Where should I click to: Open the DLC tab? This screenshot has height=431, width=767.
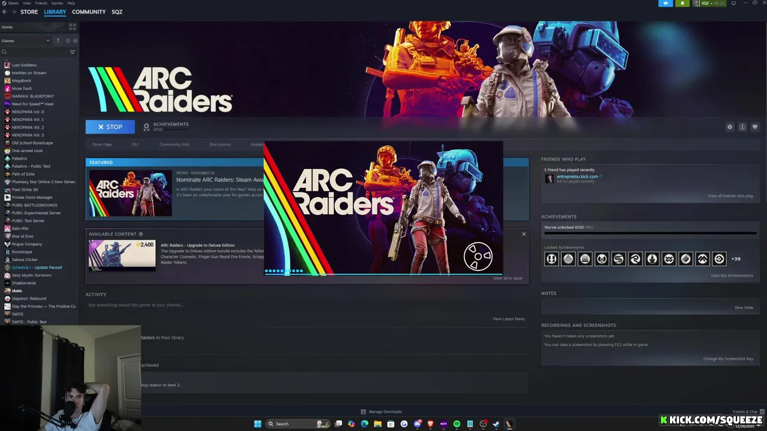[135, 144]
